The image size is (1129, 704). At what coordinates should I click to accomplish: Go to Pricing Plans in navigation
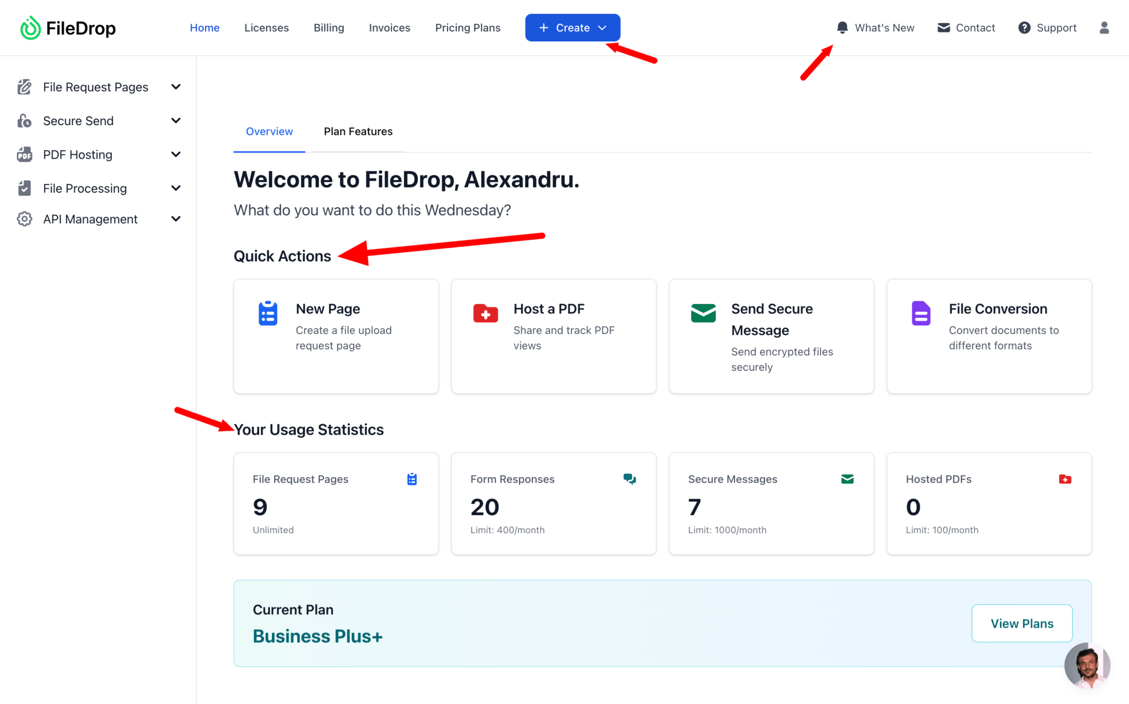coord(467,28)
